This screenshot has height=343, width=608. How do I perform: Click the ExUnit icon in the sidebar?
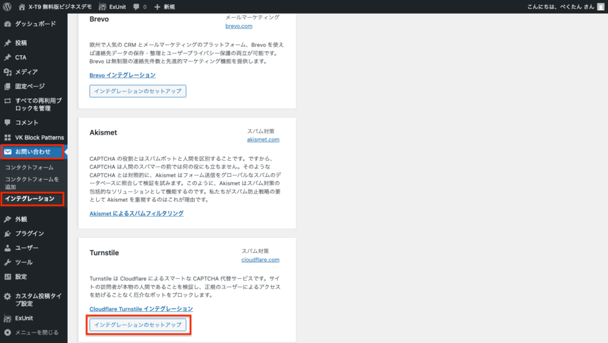click(x=7, y=318)
